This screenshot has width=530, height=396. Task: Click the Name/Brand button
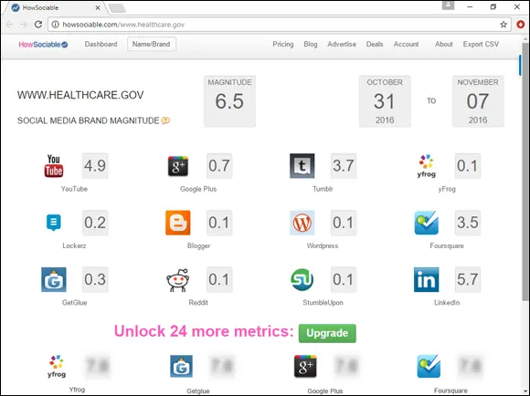click(152, 44)
